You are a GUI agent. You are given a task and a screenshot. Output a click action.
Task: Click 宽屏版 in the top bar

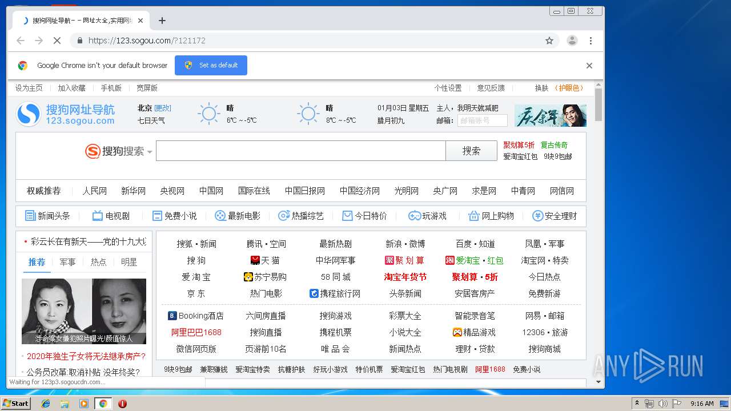click(x=147, y=88)
